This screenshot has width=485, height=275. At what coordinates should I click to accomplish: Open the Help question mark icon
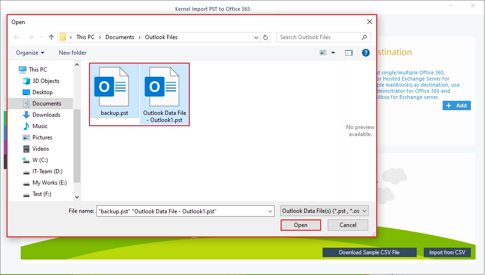coord(365,53)
